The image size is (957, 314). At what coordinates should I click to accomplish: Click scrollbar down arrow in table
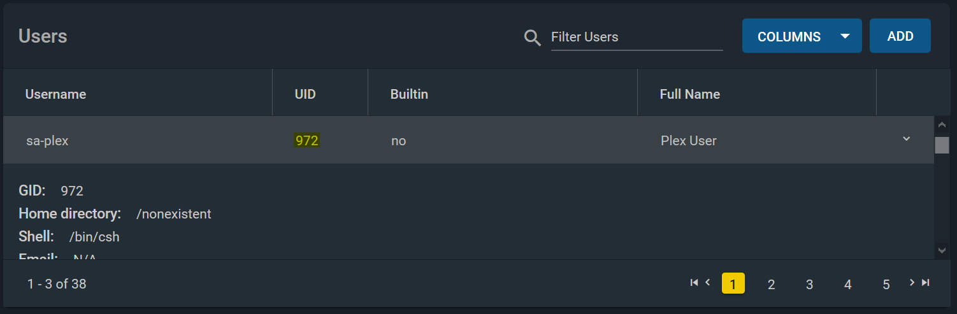pos(942,252)
